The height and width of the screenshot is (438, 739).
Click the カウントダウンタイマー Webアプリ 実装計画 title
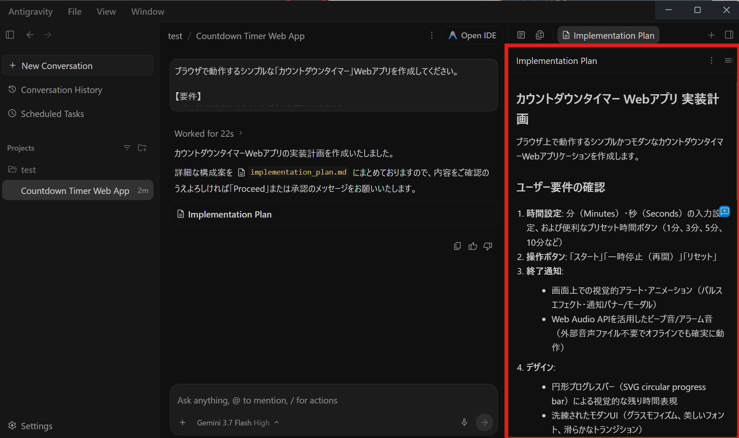click(617, 109)
